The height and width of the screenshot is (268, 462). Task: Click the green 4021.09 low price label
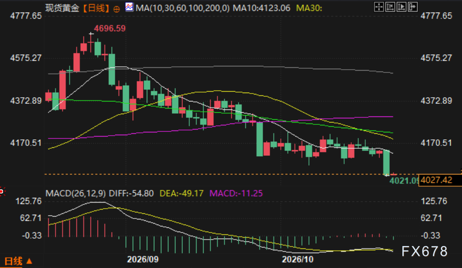tap(404, 181)
